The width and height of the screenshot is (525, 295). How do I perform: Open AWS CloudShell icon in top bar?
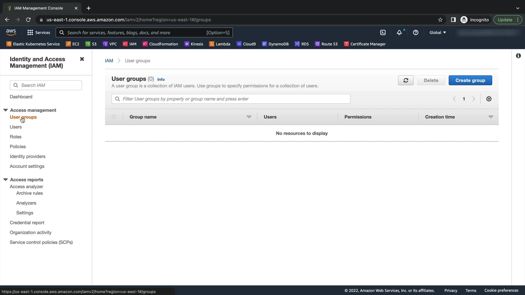[383, 33]
